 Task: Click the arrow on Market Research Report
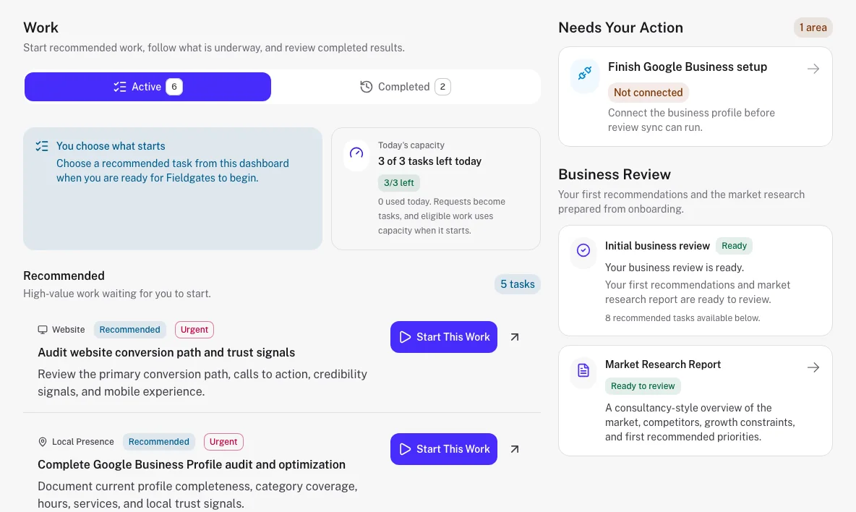813,367
